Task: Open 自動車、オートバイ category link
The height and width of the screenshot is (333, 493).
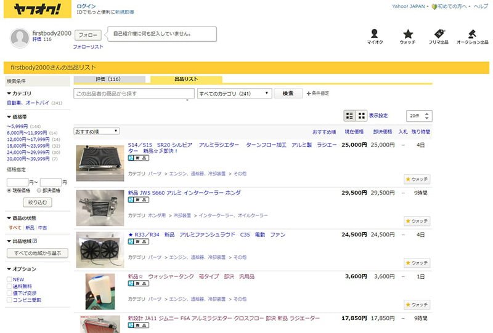Action: pos(28,103)
